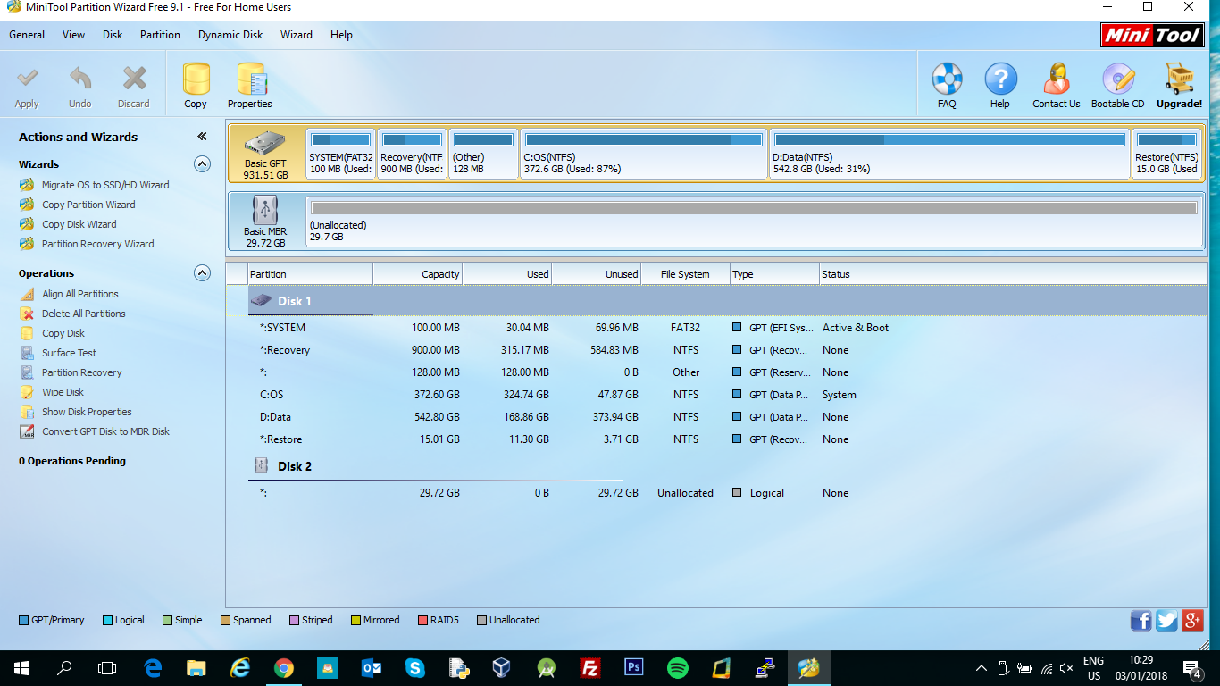Image resolution: width=1220 pixels, height=686 pixels.
Task: Click the Upgrade shopping cart icon
Action: tap(1180, 79)
